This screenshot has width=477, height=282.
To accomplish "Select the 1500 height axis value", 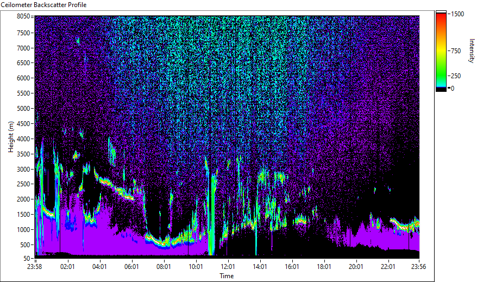I will click(x=23, y=215).
